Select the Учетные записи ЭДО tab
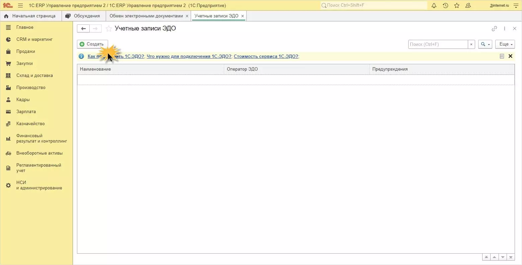Image resolution: width=522 pixels, height=265 pixels. (216, 16)
